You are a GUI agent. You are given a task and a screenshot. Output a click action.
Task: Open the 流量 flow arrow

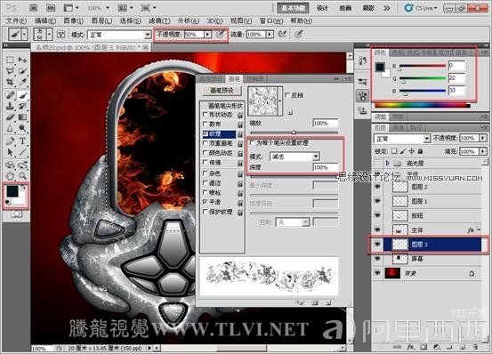tap(270, 34)
